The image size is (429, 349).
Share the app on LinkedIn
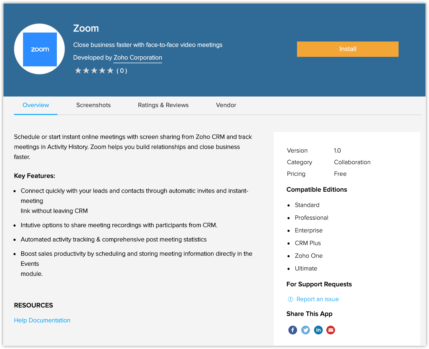pos(318,330)
